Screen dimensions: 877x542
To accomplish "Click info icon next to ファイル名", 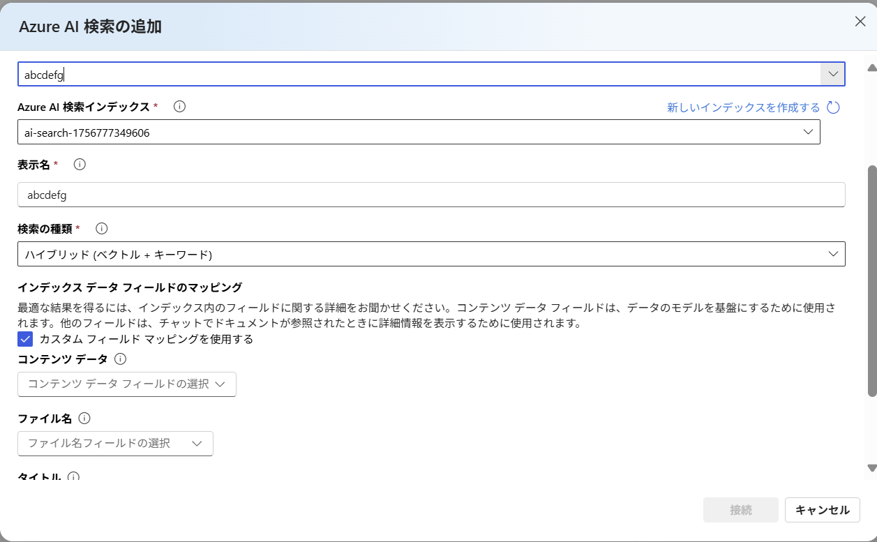I will 84,419.
